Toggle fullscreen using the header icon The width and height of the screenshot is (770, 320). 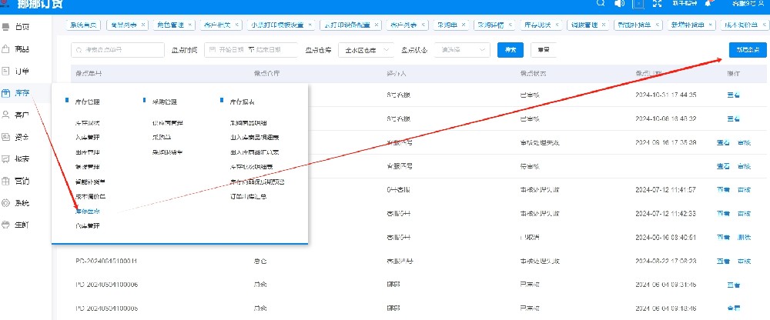point(658,4)
